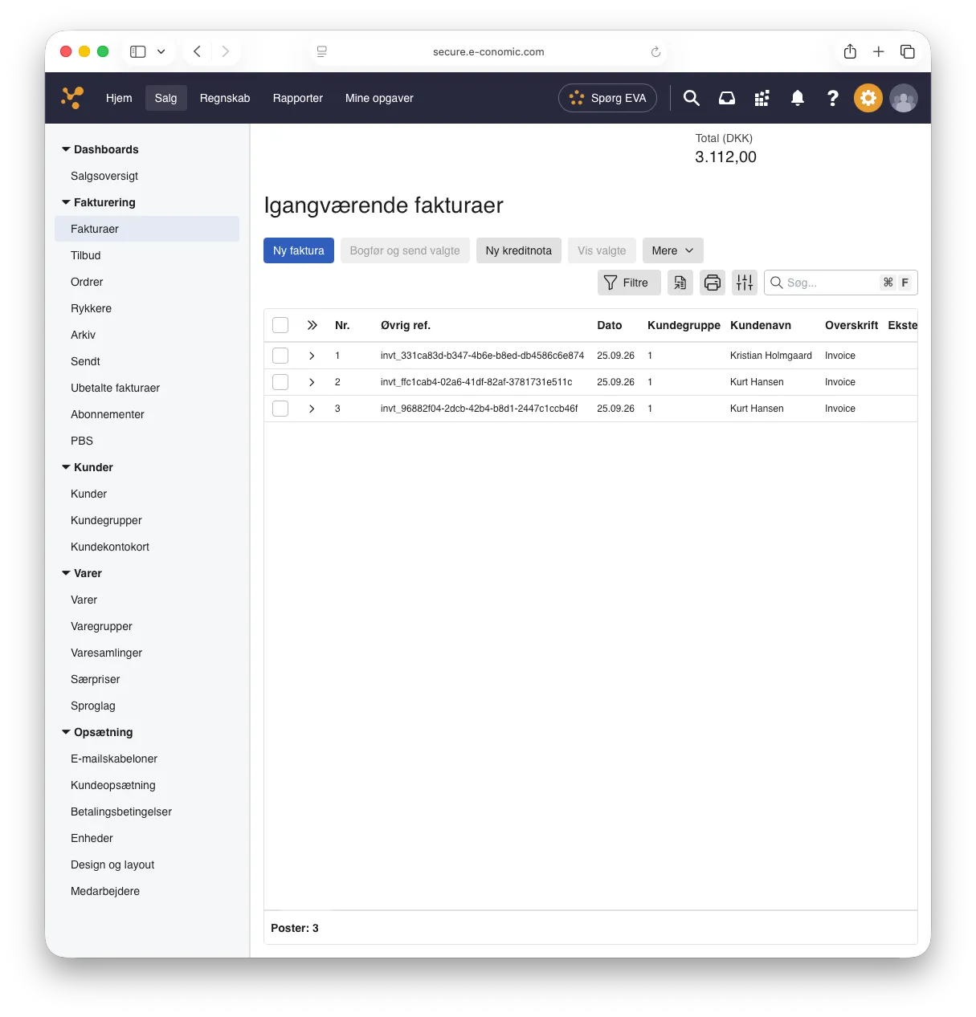Open column settings sliders icon
This screenshot has width=976, height=1017.
click(x=745, y=283)
